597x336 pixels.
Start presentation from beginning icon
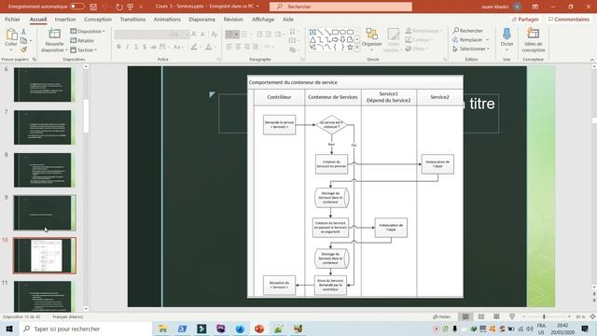point(131,7)
